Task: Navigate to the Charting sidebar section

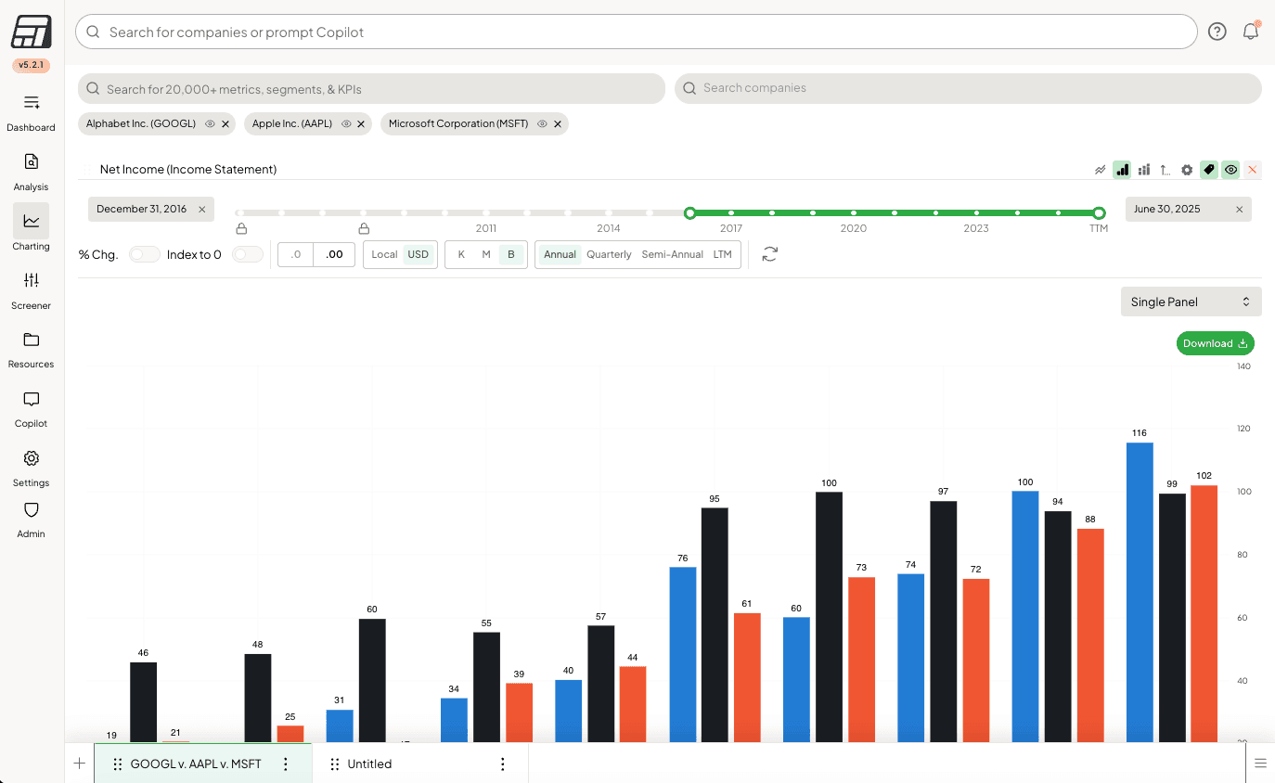Action: click(31, 230)
